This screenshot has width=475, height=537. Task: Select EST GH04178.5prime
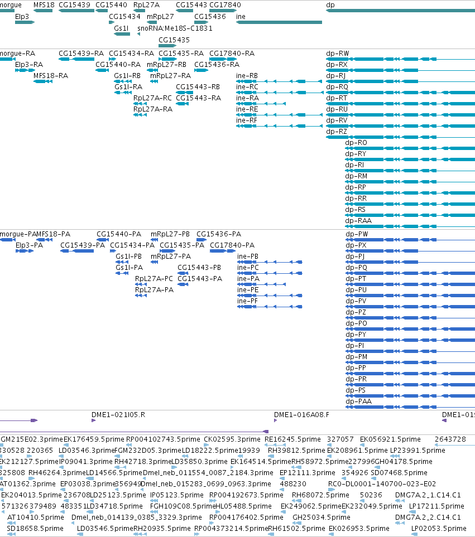(404, 462)
